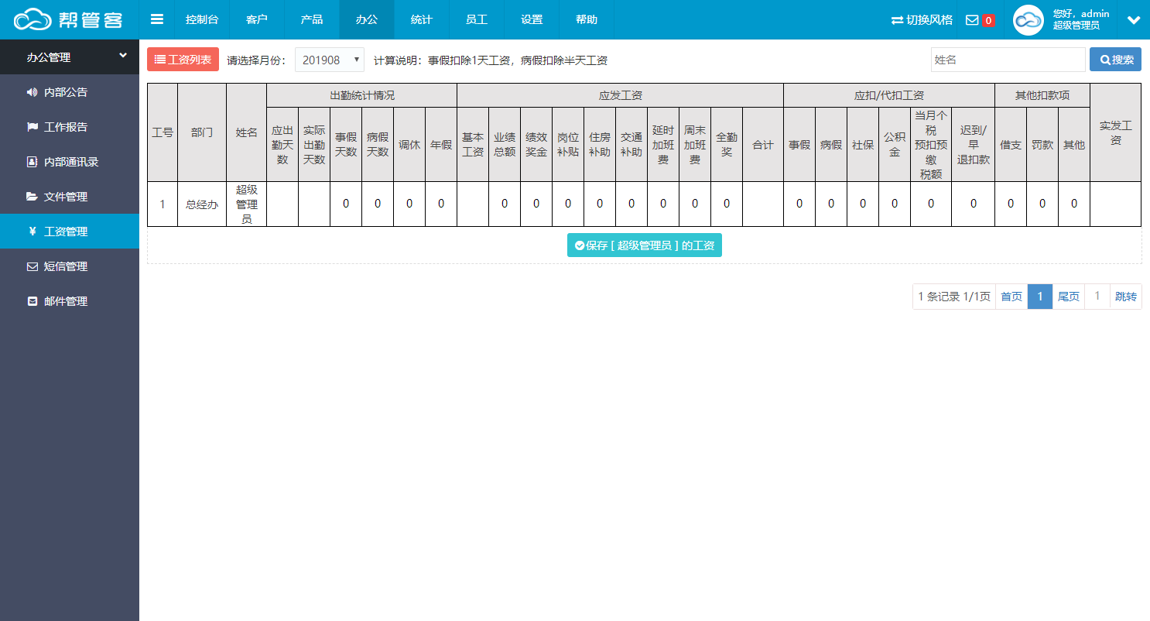Click the 搜索 search button
Screen dimensions: 1150x621
coord(1115,60)
